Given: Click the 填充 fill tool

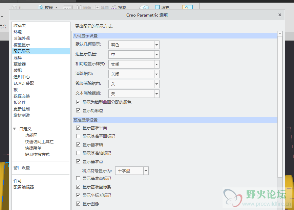Looking at the screenshot, I should 162,7.
